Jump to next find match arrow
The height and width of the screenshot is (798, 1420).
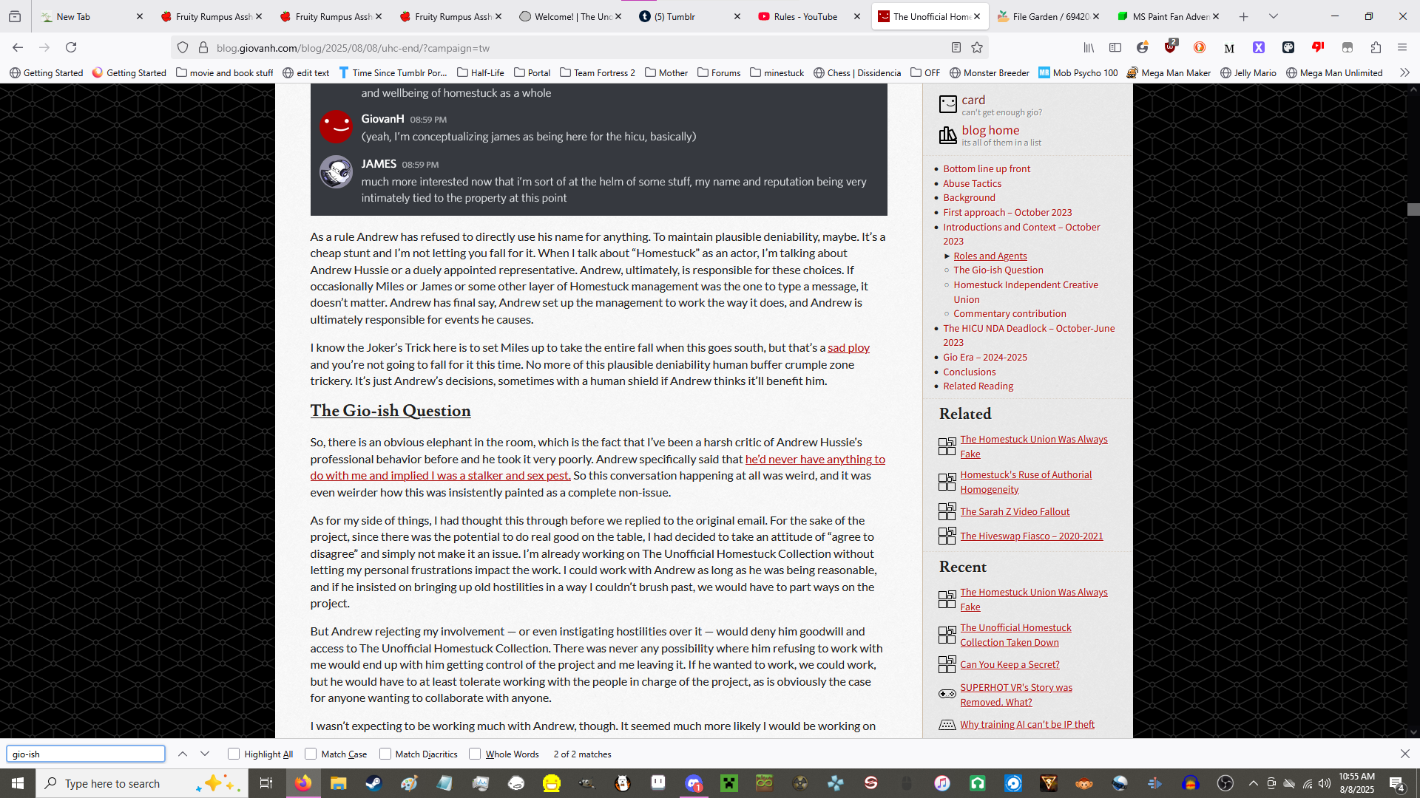(205, 754)
